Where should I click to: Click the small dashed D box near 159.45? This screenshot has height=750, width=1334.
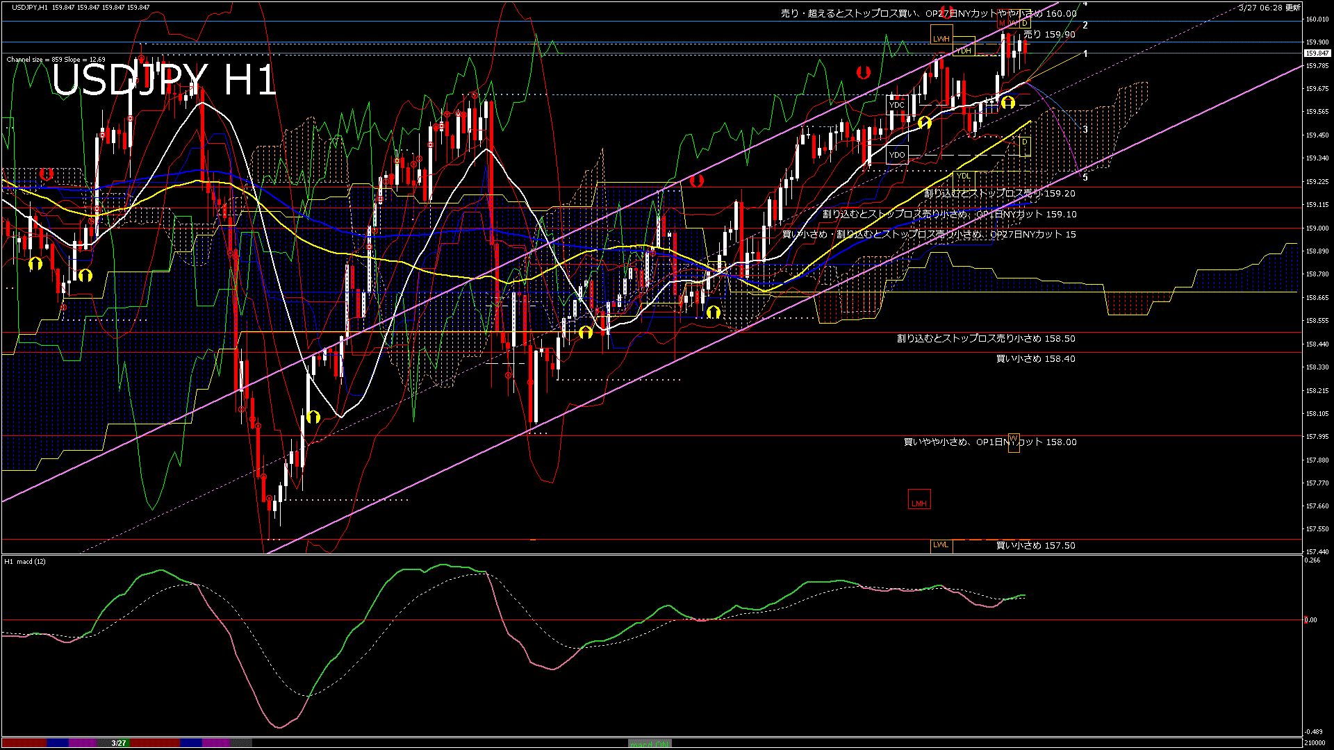tap(1025, 148)
